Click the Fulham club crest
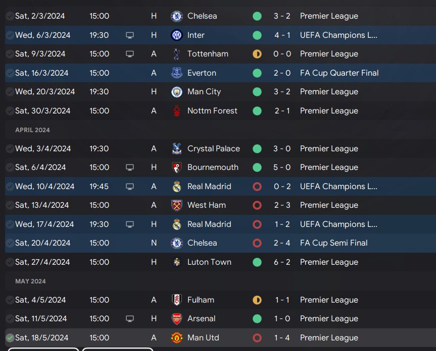The width and height of the screenshot is (436, 351). coord(177,300)
